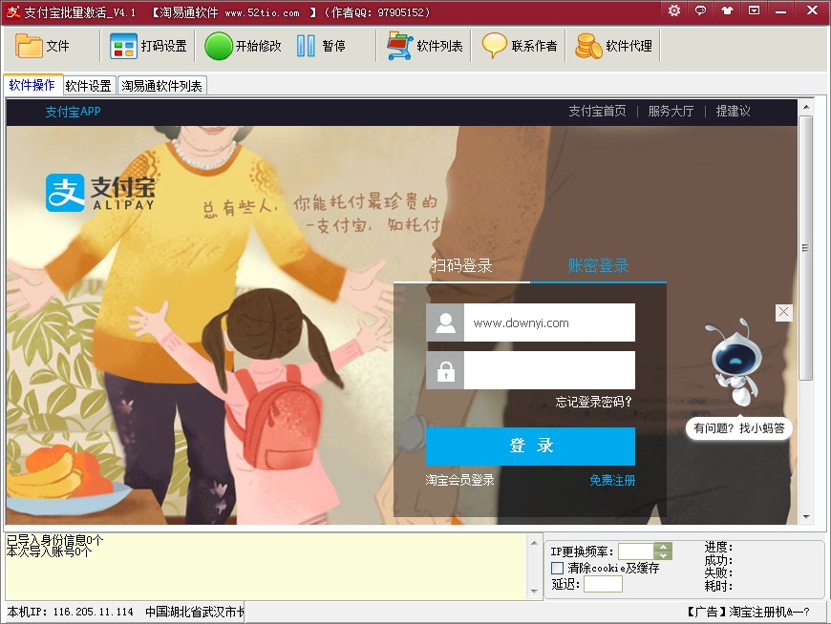This screenshot has width=831, height=624.
Task: Click the blue 登录 button
Action: pyautogui.click(x=530, y=446)
